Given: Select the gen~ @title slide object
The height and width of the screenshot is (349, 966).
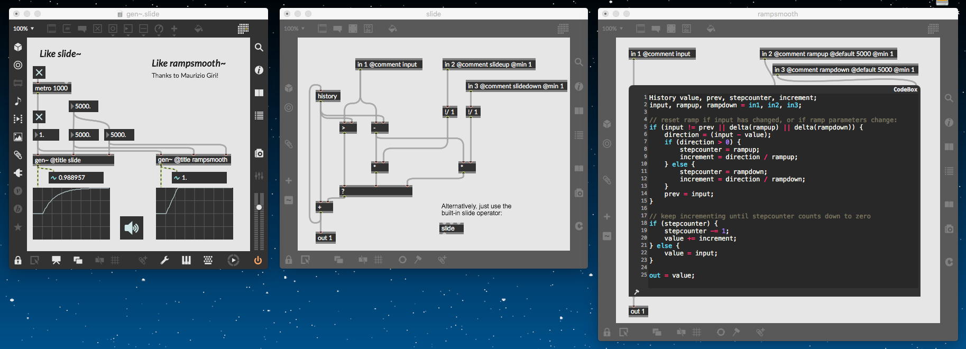Looking at the screenshot, I should (x=73, y=160).
